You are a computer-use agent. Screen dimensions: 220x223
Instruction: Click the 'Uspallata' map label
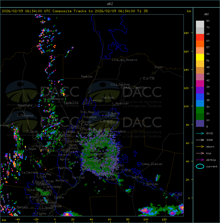pyautogui.click(x=25, y=105)
